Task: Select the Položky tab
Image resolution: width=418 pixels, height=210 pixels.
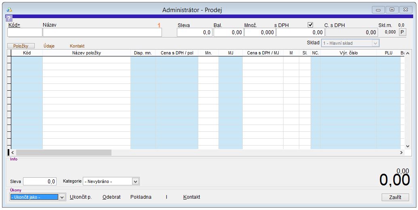Action: (x=21, y=46)
